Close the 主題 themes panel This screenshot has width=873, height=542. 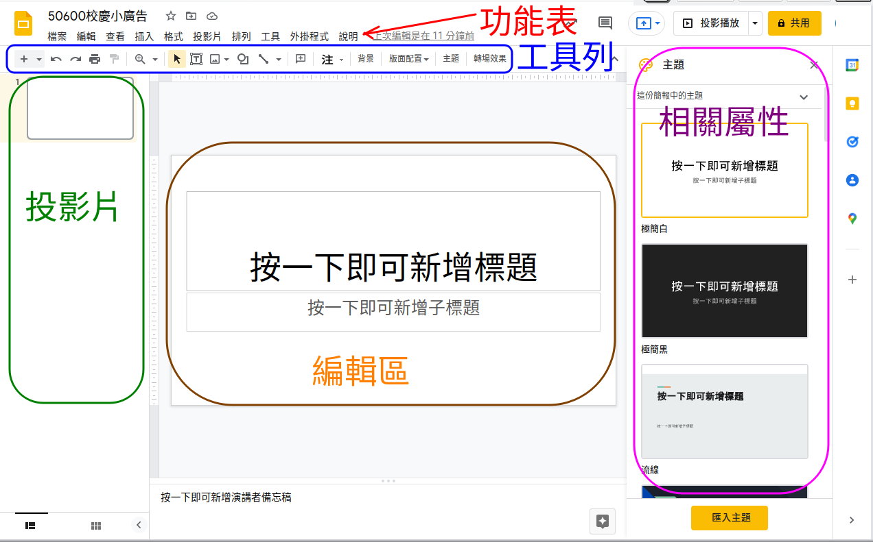(814, 65)
